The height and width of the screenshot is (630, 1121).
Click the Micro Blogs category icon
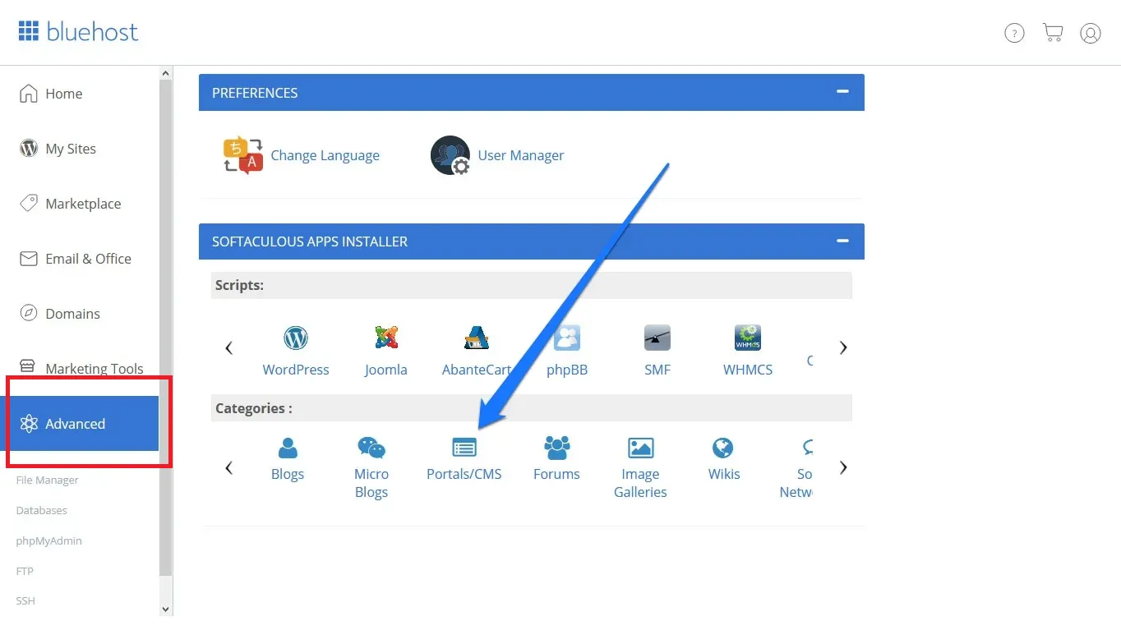pyautogui.click(x=371, y=448)
